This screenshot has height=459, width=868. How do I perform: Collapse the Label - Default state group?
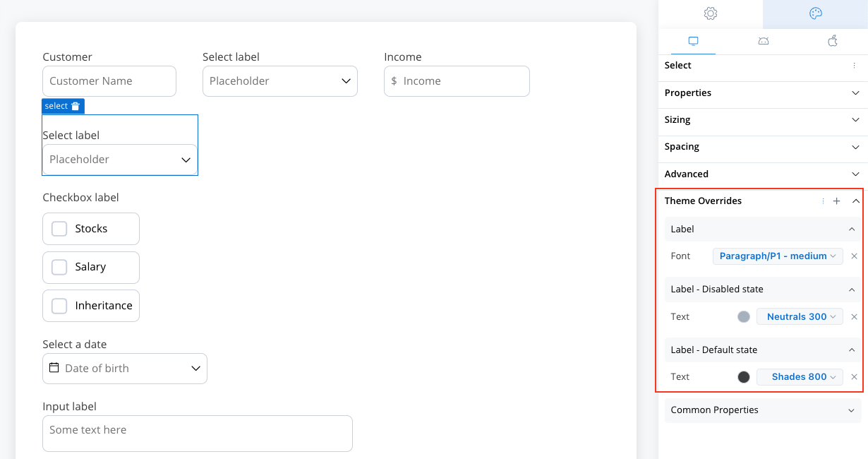click(x=852, y=350)
